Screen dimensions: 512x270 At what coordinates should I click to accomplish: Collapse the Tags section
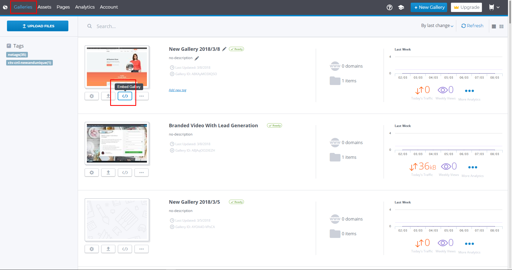click(x=9, y=46)
